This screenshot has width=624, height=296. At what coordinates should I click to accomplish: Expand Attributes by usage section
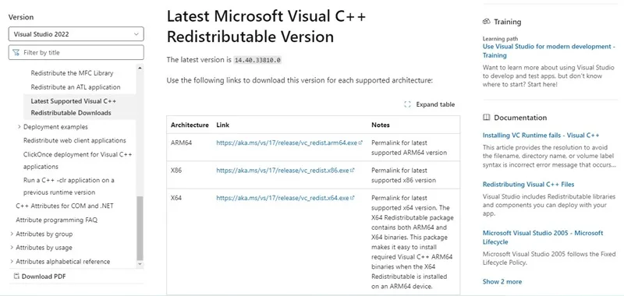coord(12,248)
